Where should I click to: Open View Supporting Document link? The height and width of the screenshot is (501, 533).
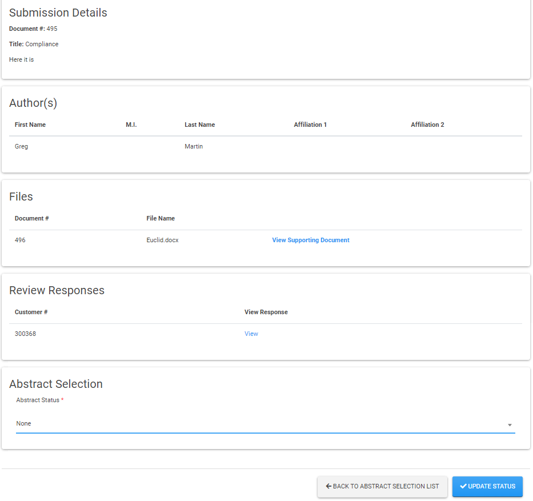[x=310, y=240]
